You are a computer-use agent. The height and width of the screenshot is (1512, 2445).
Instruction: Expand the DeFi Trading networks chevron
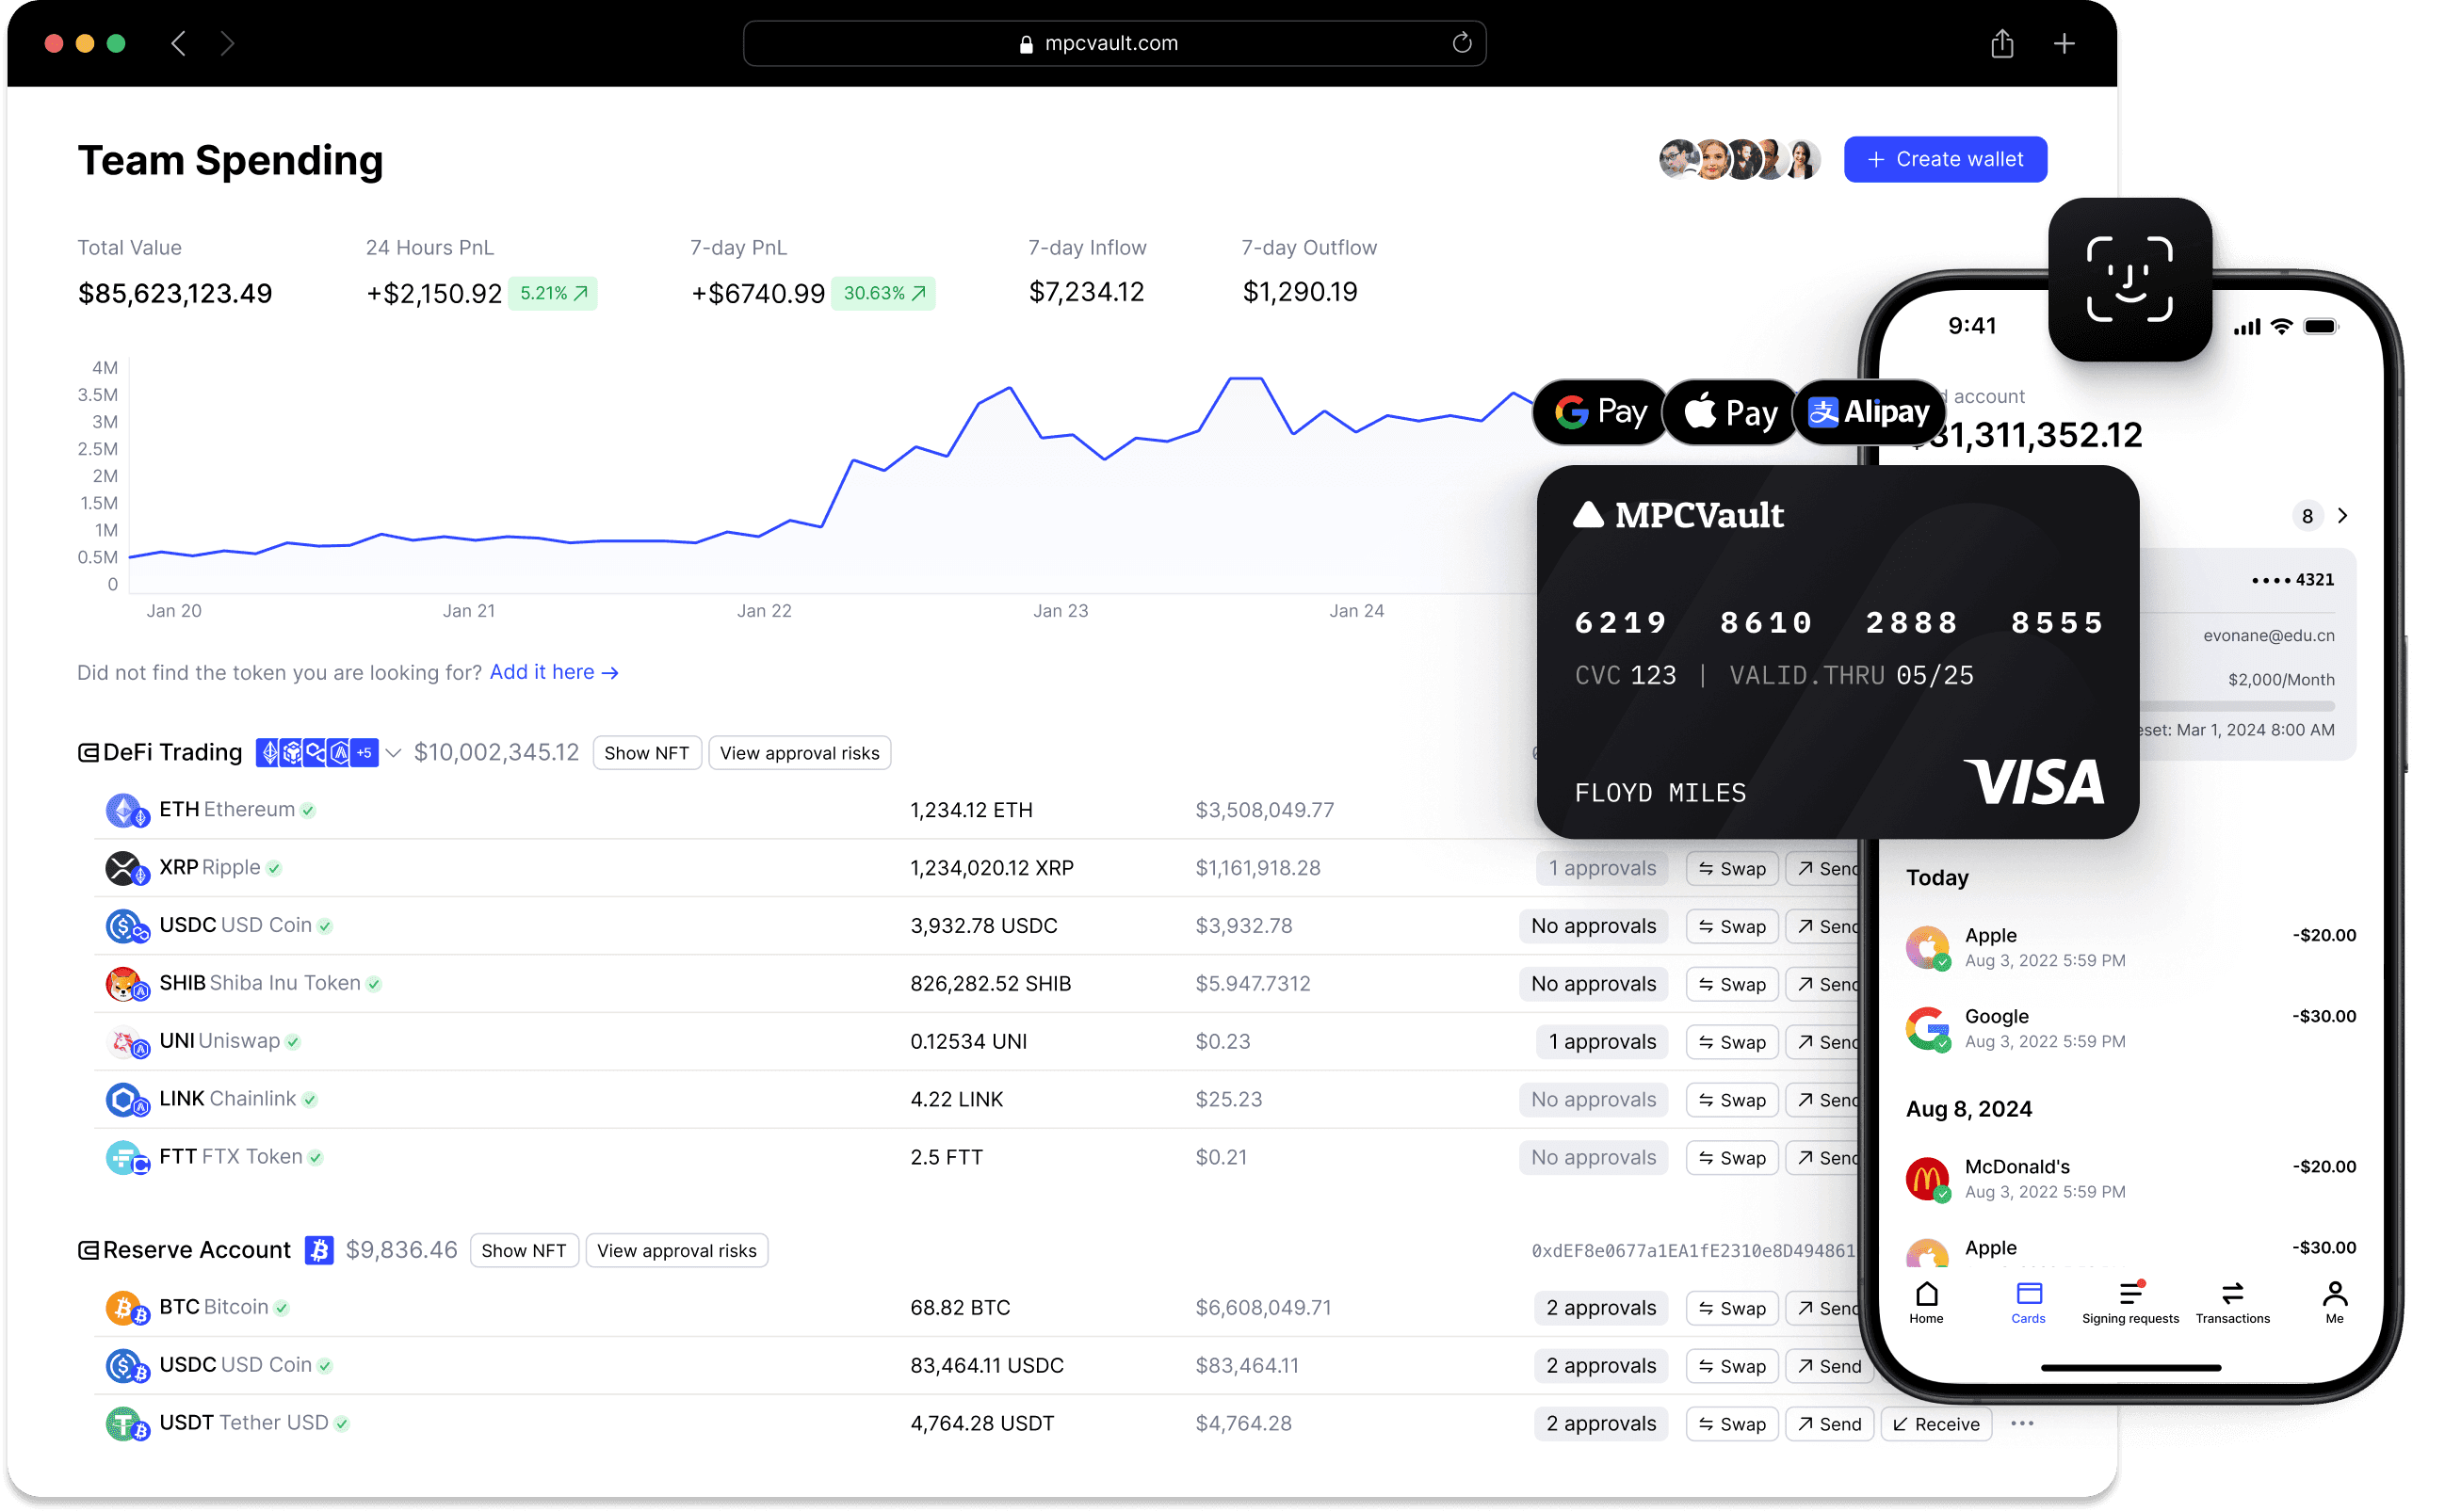395,753
